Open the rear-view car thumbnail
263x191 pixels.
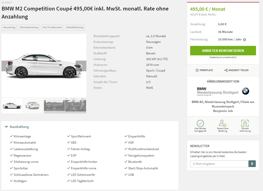click(x=33, y=105)
